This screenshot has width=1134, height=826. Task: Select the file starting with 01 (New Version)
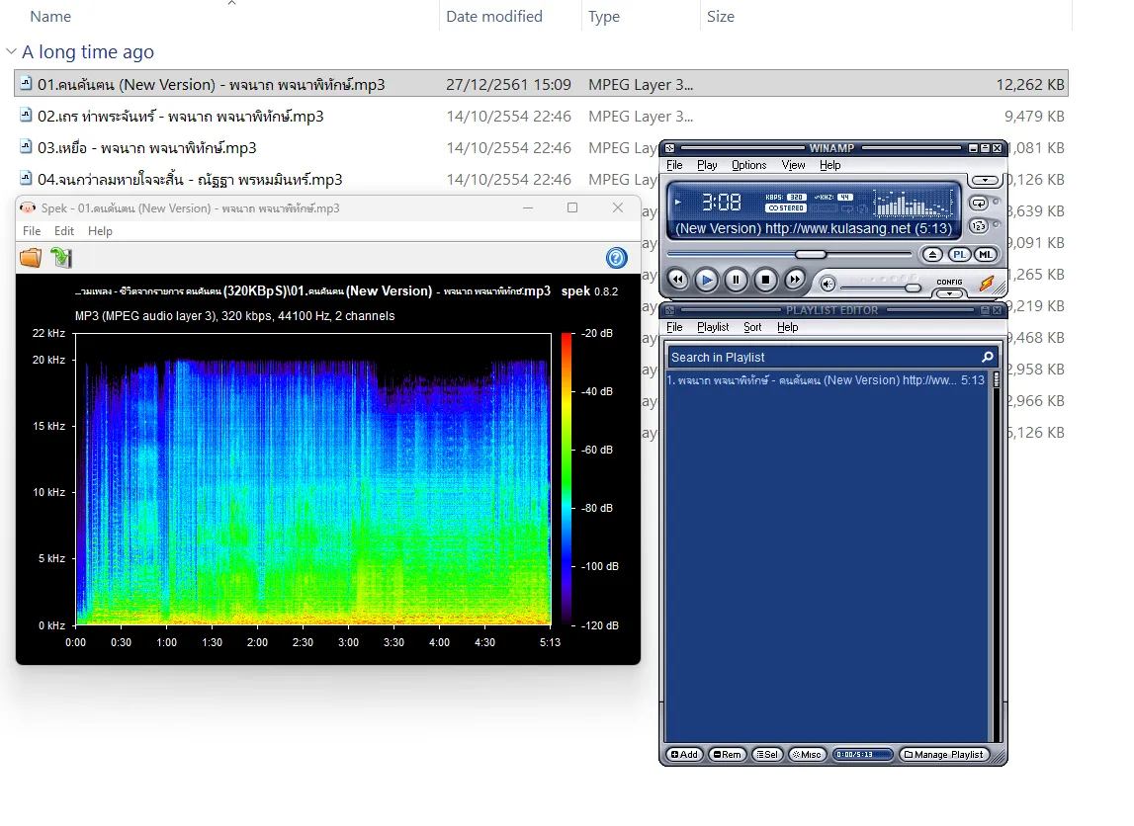coord(541,84)
